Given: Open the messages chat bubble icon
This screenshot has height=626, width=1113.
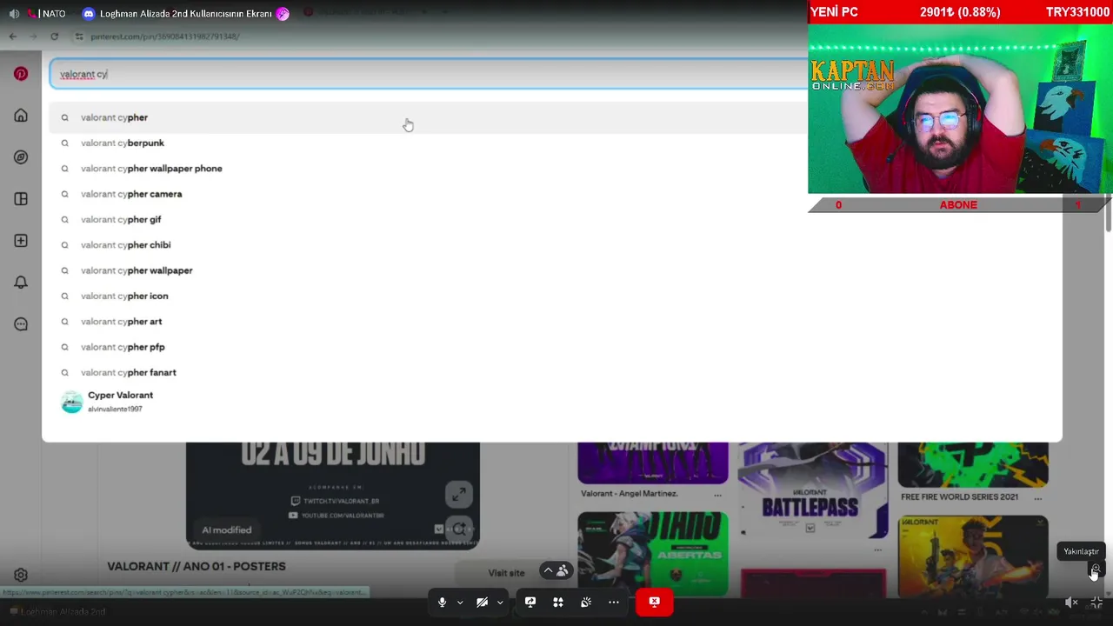Looking at the screenshot, I should [21, 324].
